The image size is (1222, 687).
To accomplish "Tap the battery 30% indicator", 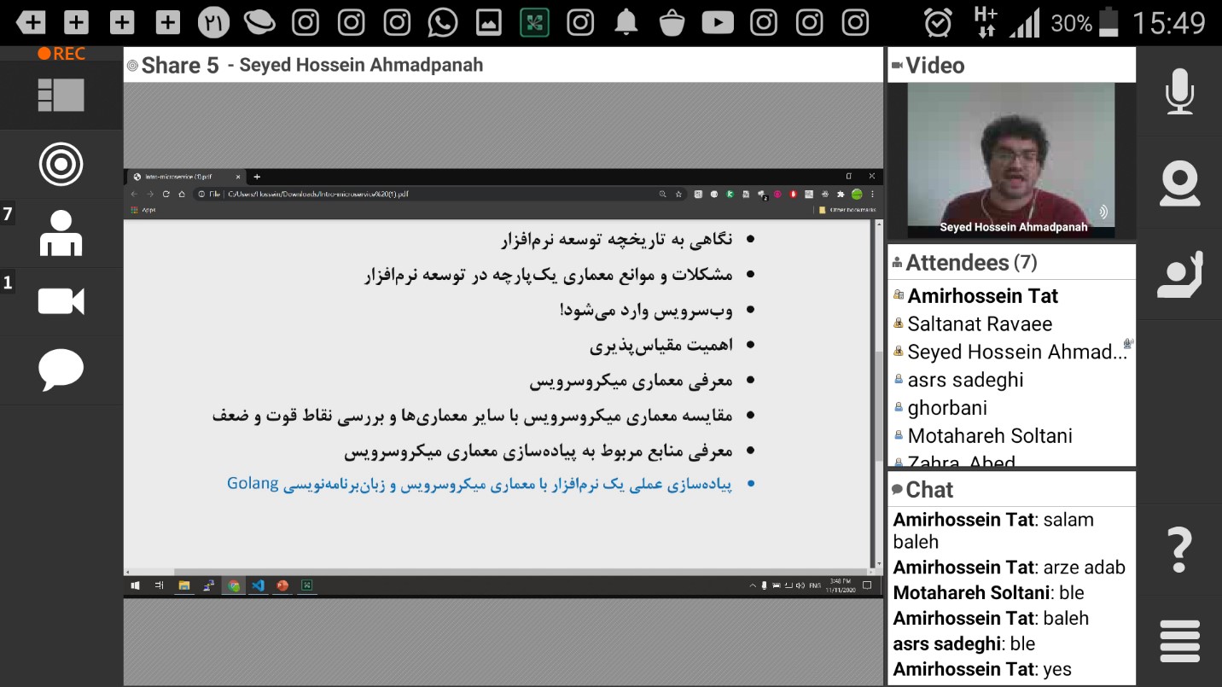I will point(1085,23).
